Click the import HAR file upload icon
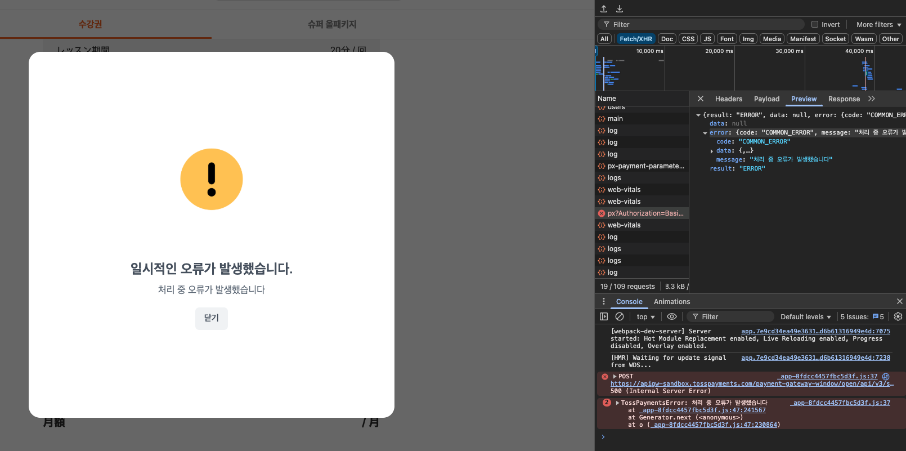The height and width of the screenshot is (451, 906). pos(604,8)
